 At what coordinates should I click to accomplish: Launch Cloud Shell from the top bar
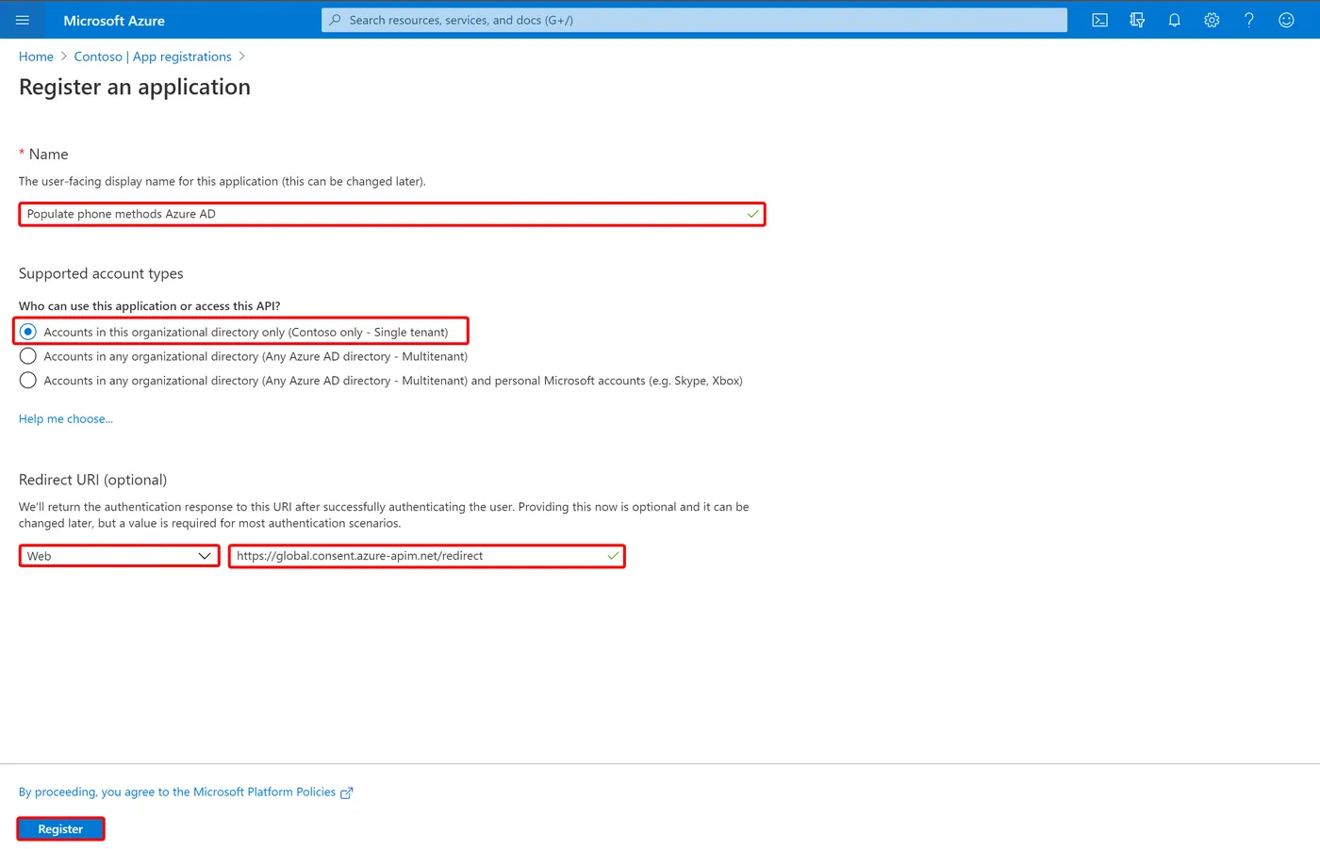[x=1099, y=20]
